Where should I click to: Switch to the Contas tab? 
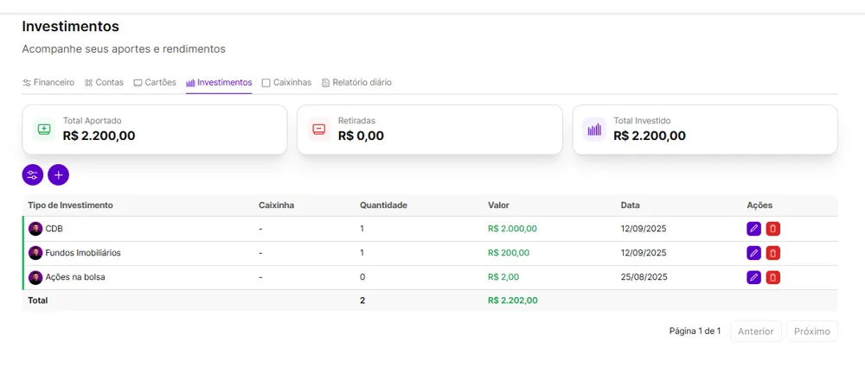coord(105,83)
